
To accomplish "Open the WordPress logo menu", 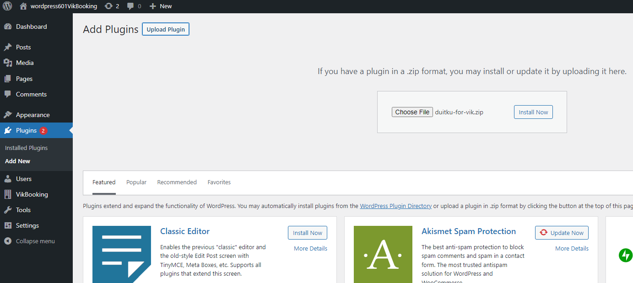I will 7,6.
